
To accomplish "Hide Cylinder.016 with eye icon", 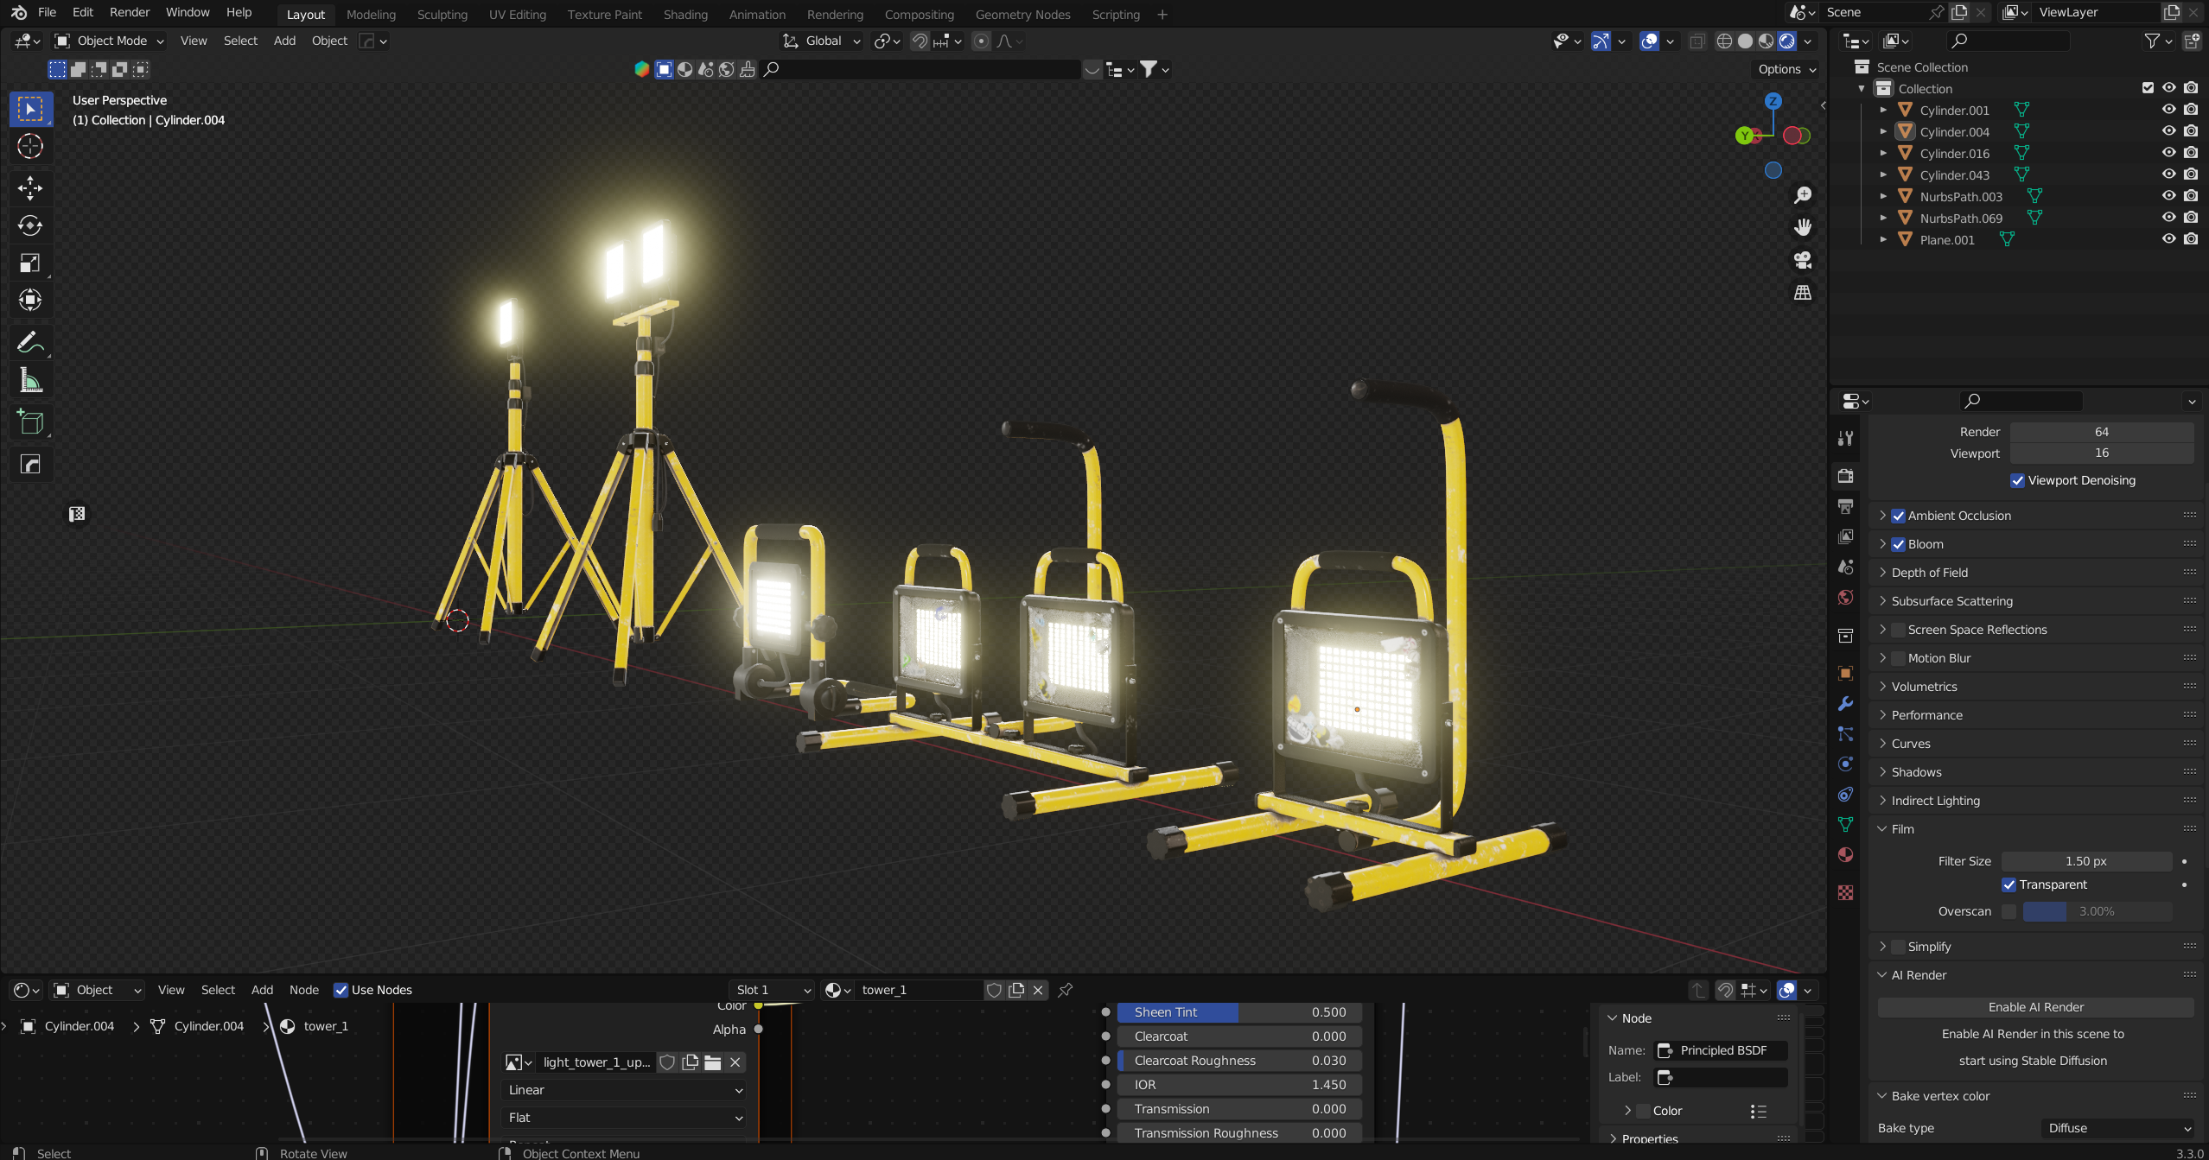I will tap(2168, 153).
